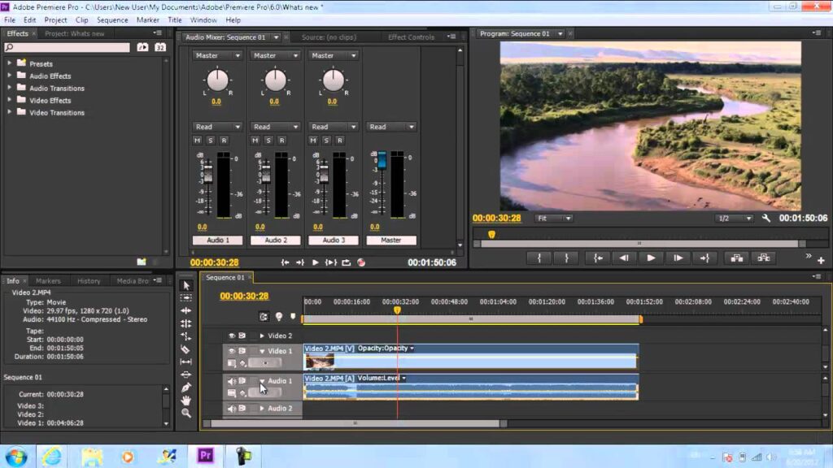Select the Rolling Edit tool
Screen dimensions: 833x468
click(186, 323)
